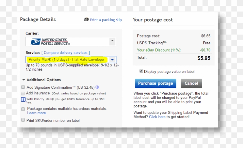
Task: Click the Purchase postage button
Action: point(155,83)
